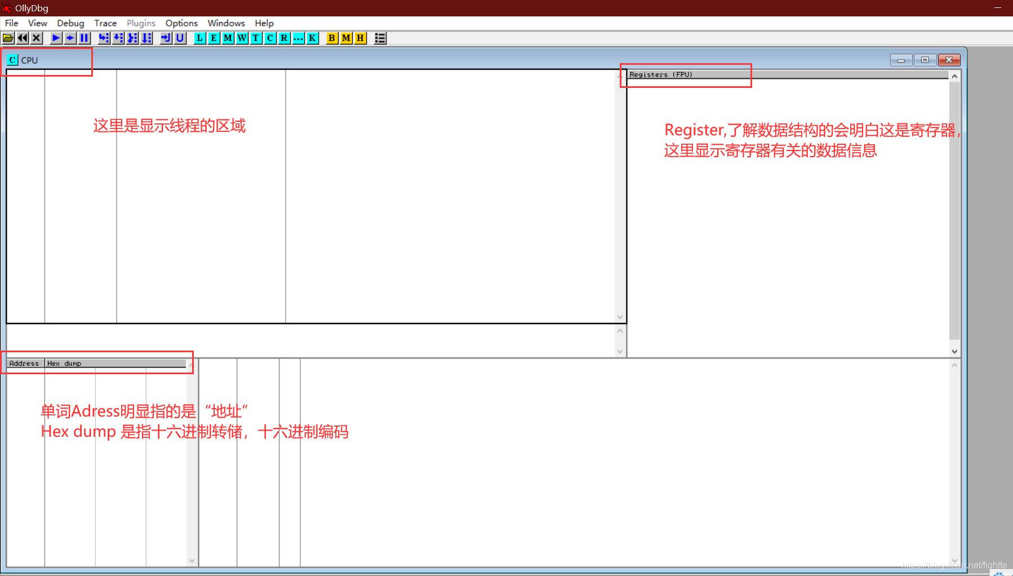Screen dimensions: 1013x576
Task: Open the Trace menu
Action: [105, 23]
